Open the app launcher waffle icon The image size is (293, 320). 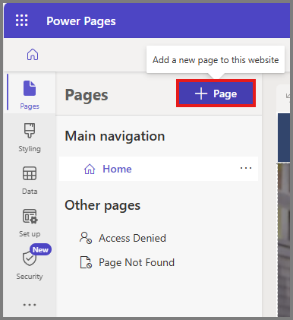click(x=22, y=21)
